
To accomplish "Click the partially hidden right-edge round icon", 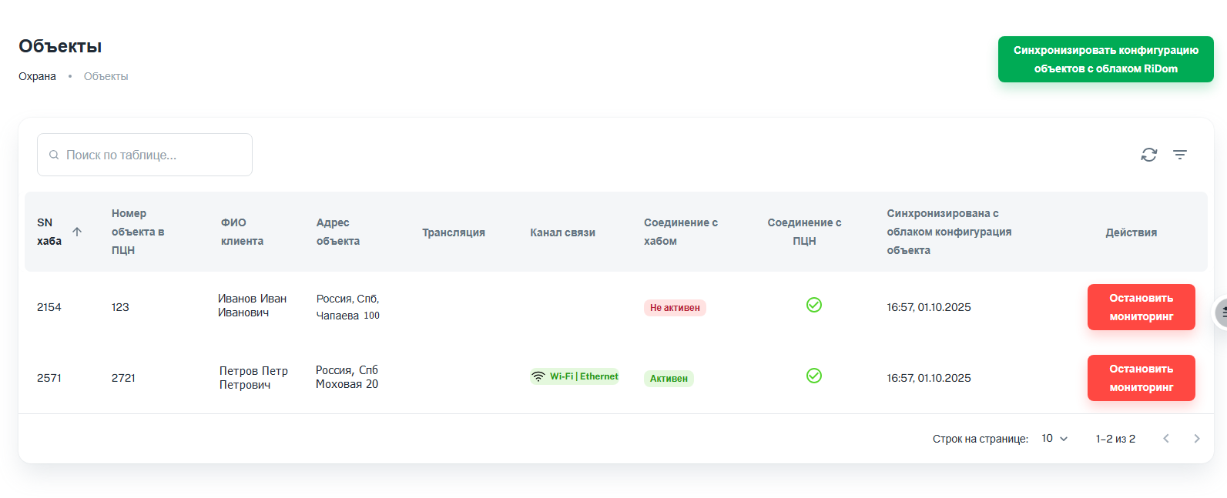I will coord(1220,313).
